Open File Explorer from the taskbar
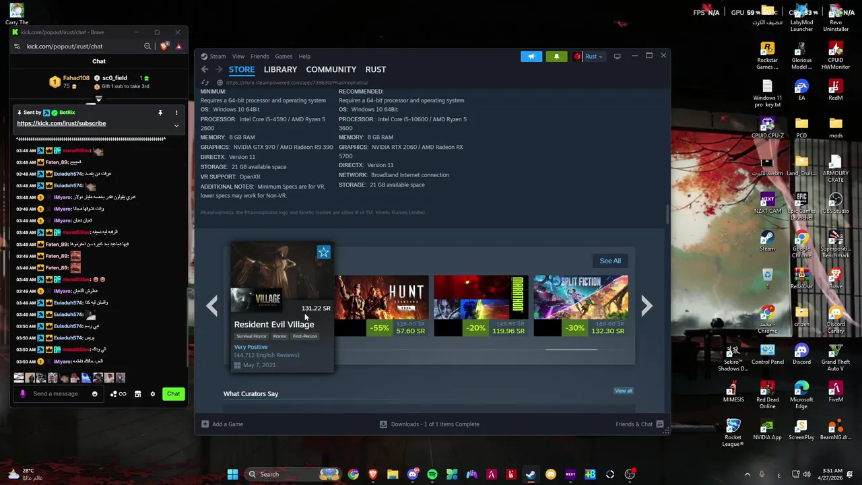This screenshot has width=862, height=485. (393, 474)
